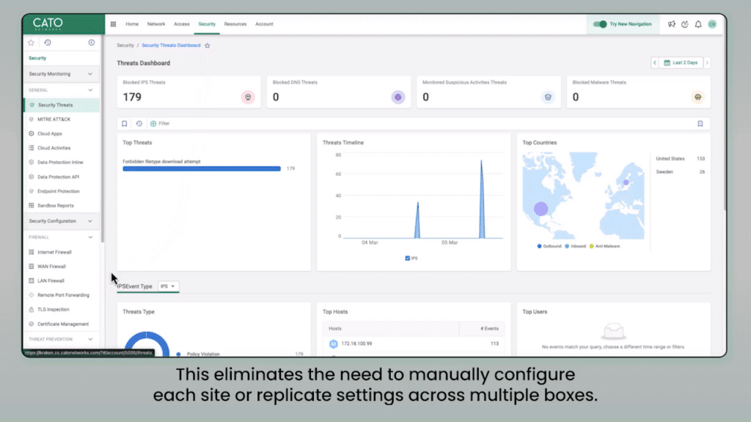Star the Security Threats Dashboard breadcrumb
This screenshot has width=751, height=422.
pyautogui.click(x=208, y=45)
